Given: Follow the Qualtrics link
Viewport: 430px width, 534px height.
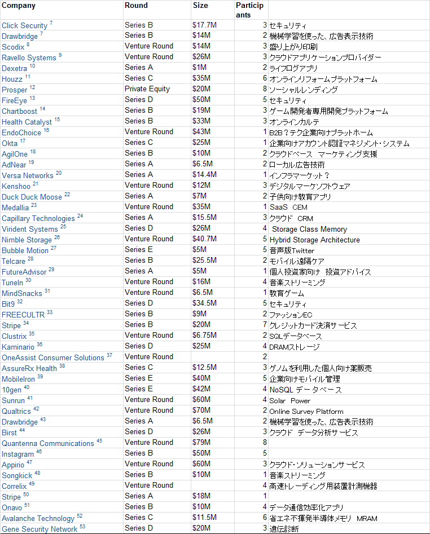Looking at the screenshot, I should 16,412.
